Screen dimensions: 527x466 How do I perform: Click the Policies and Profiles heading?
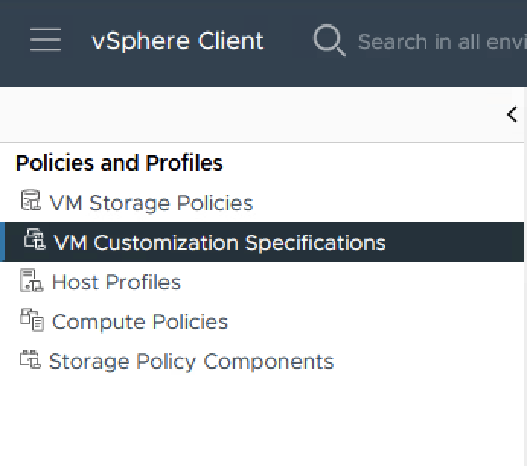119,163
